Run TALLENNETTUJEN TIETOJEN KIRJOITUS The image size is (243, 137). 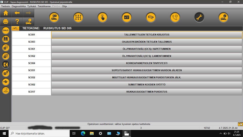point(147,35)
